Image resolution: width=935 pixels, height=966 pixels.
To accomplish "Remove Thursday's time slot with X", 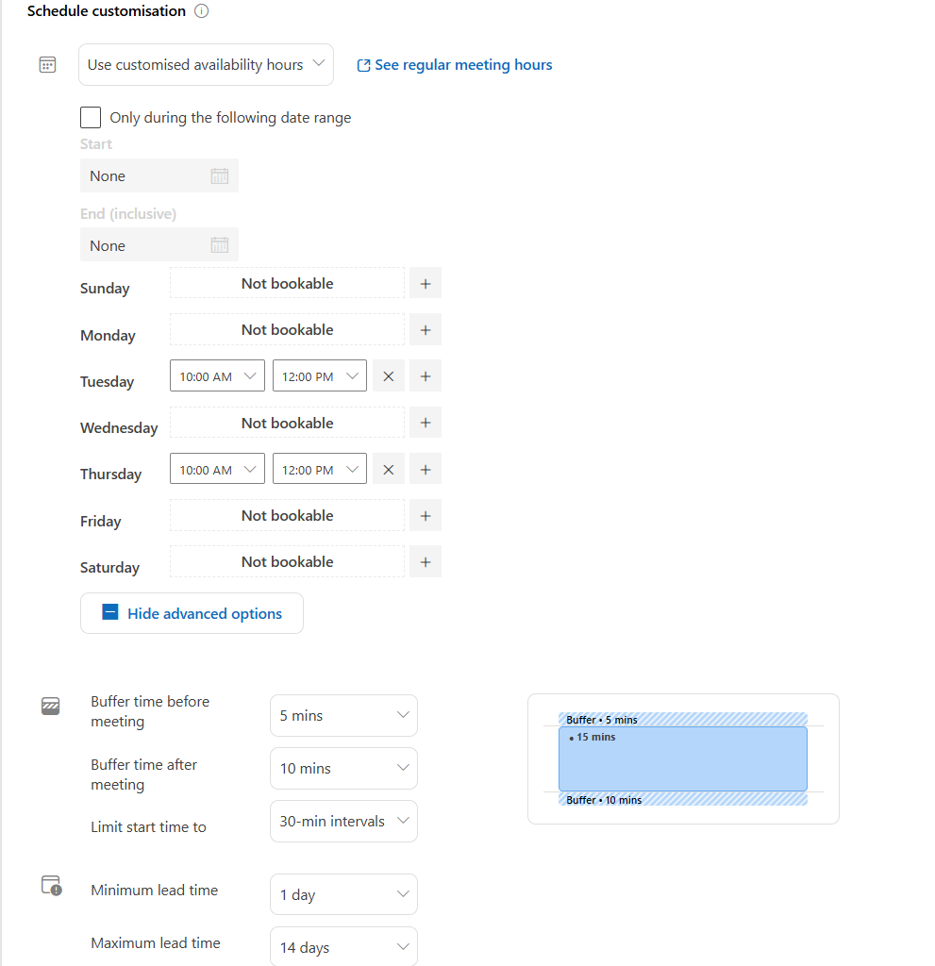I will pos(388,469).
